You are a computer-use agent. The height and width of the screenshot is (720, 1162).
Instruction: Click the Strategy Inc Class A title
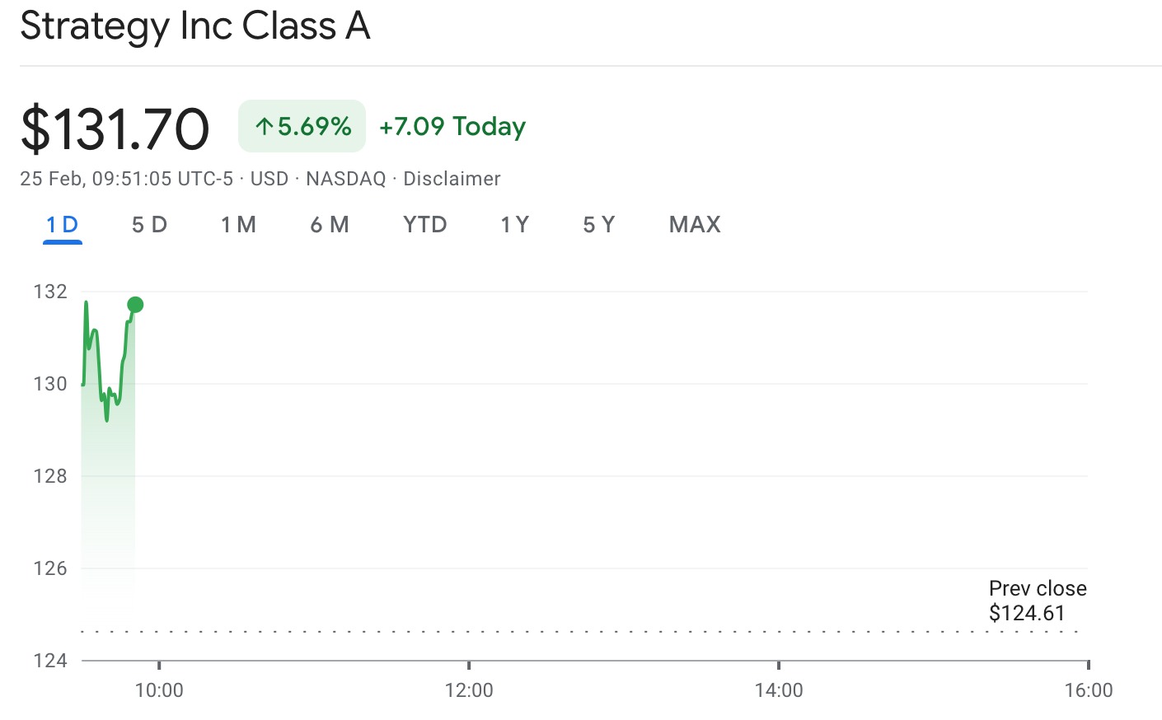[x=195, y=26]
